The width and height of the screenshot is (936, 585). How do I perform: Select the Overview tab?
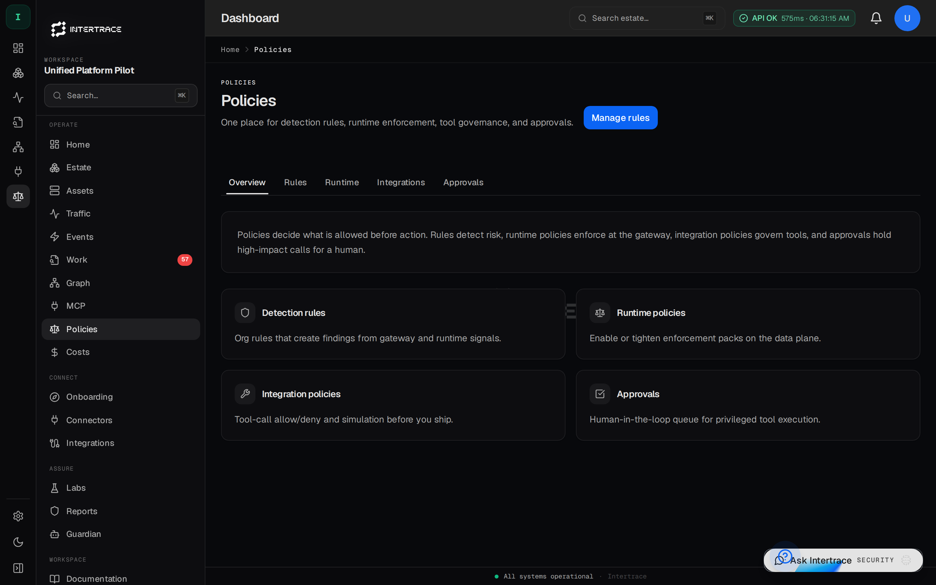pos(247,182)
